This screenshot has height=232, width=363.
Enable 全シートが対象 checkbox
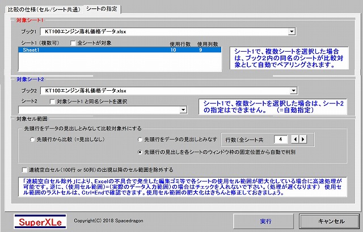[x=73, y=43]
